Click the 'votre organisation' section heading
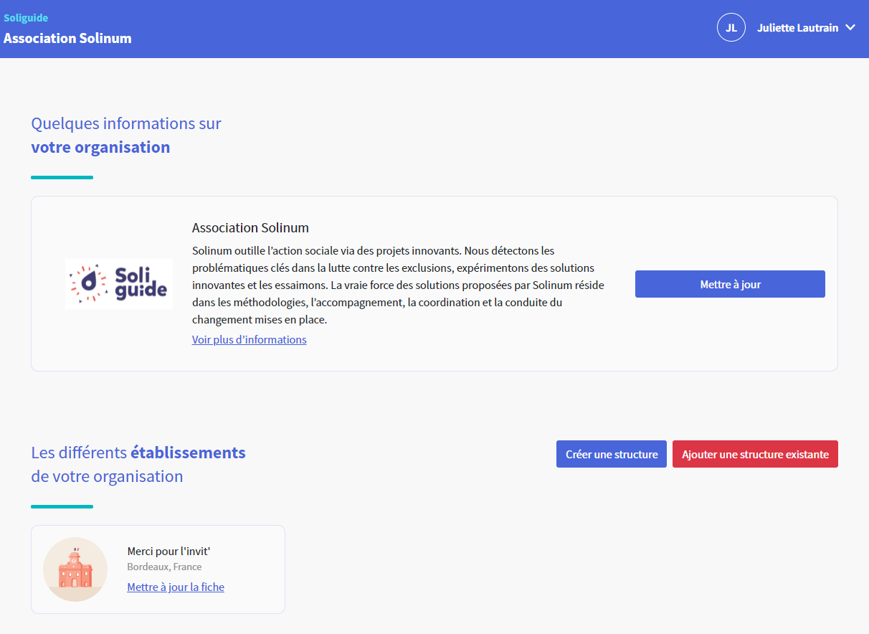 (x=100, y=147)
